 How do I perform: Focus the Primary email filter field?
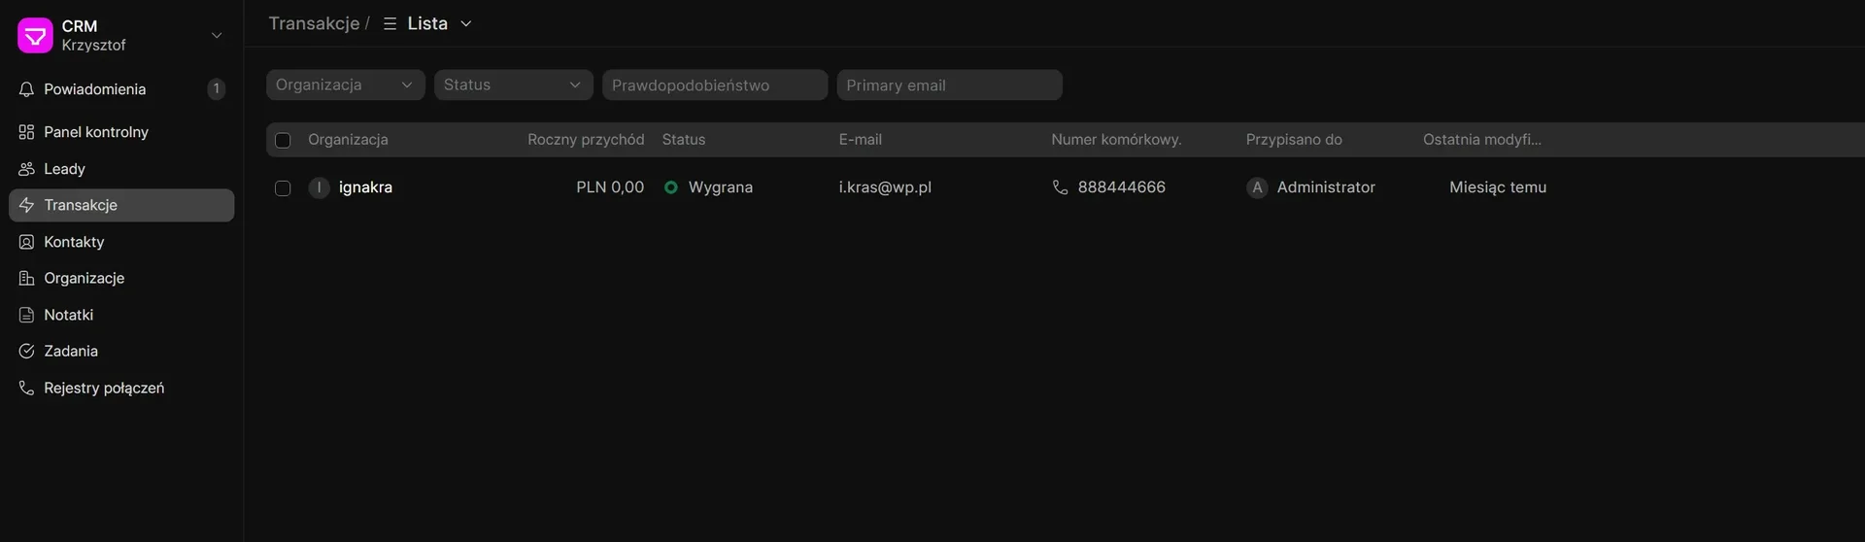point(950,85)
